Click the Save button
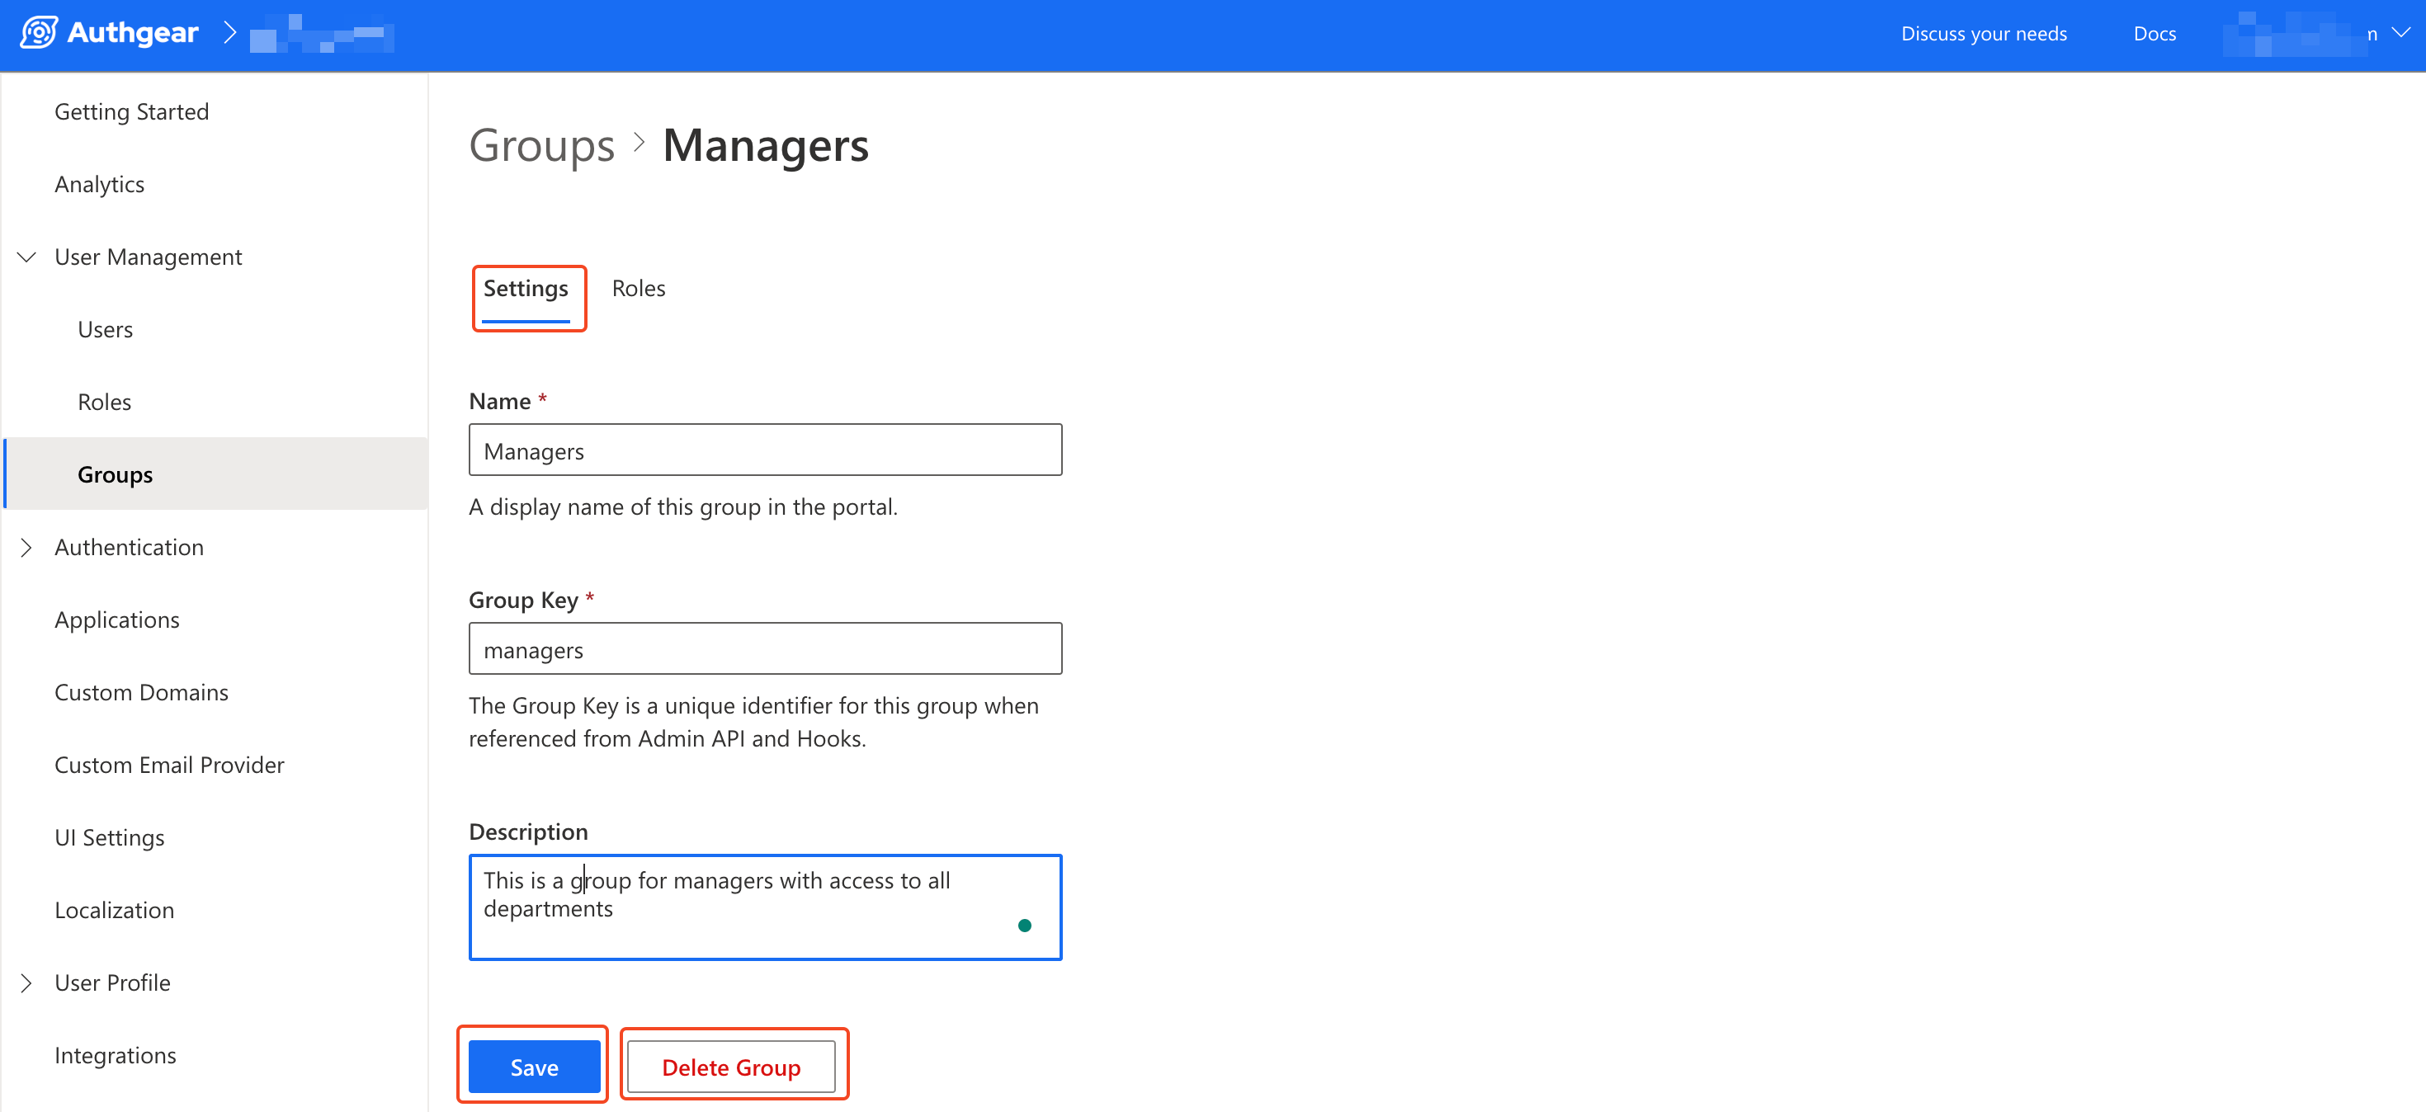2426x1112 pixels. coord(533,1067)
